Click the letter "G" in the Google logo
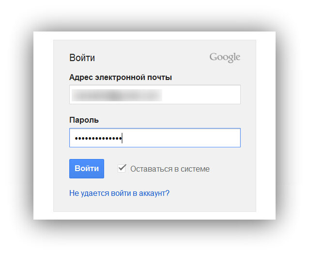The height and width of the screenshot is (255, 309). coord(213,57)
